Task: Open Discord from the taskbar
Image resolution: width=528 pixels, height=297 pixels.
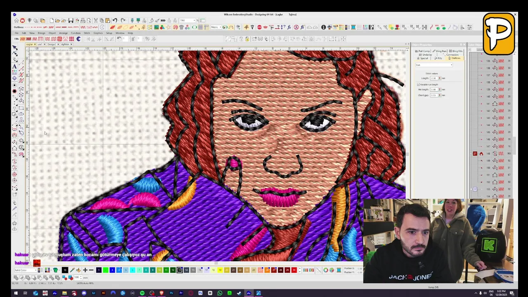Action: [85, 293]
